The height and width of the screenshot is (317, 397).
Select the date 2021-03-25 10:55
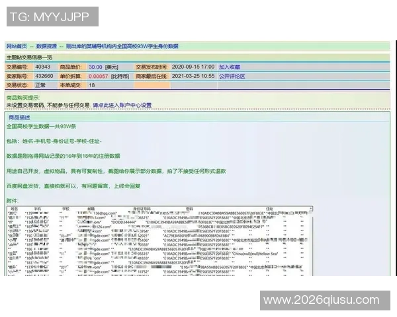tap(193, 76)
